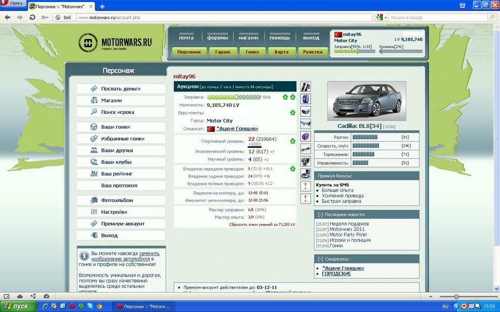Open Избранные гонки in sidebar
This screenshot has width=500, height=312.
(121, 139)
